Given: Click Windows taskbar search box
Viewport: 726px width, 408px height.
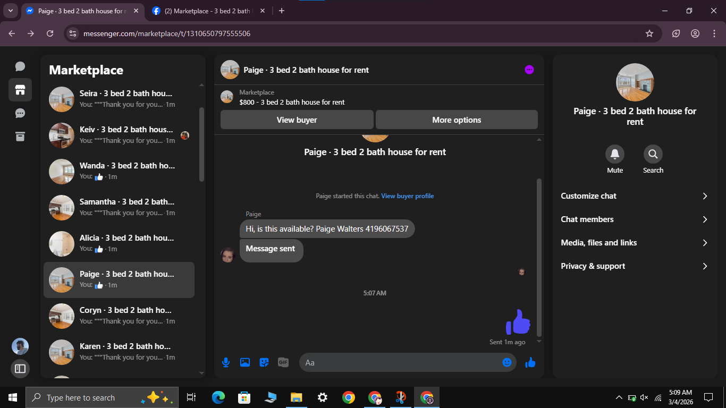Looking at the screenshot, I should pyautogui.click(x=102, y=397).
